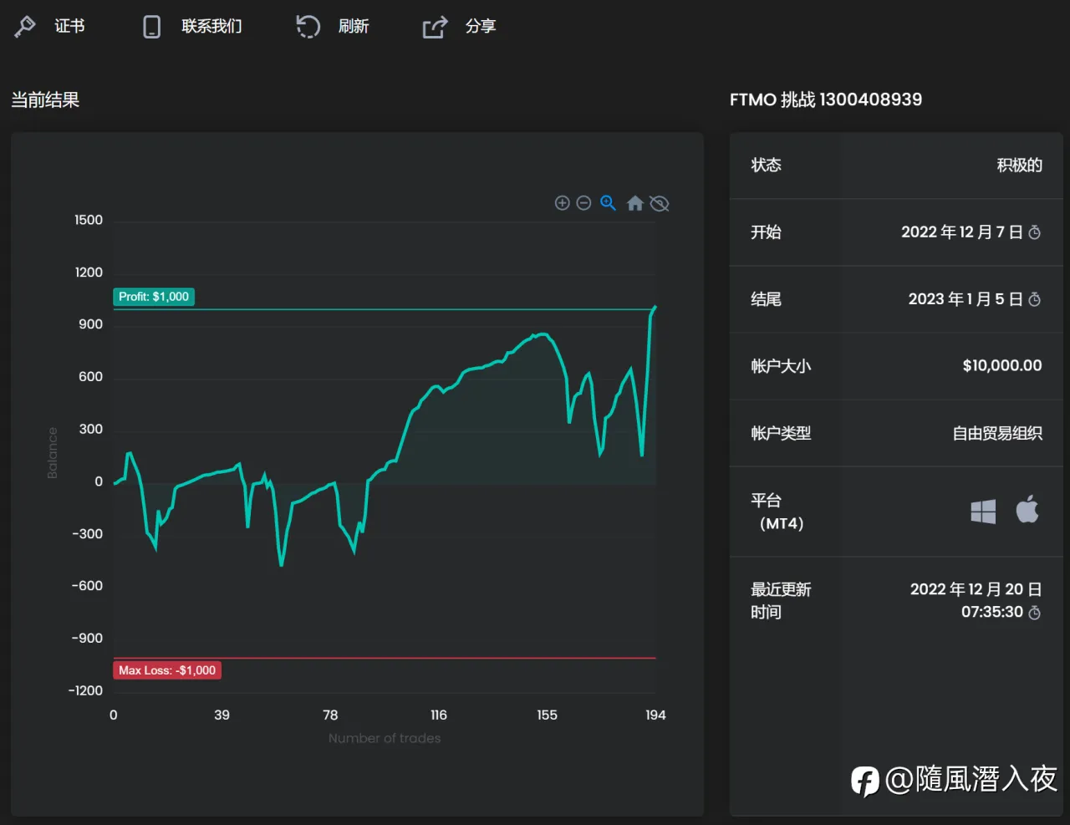Click the share arrow icon
This screenshot has height=825, width=1070.
[435, 28]
